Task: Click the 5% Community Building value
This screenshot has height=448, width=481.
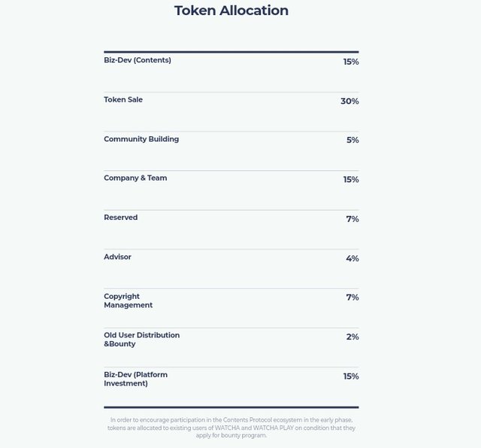Action: pos(352,140)
